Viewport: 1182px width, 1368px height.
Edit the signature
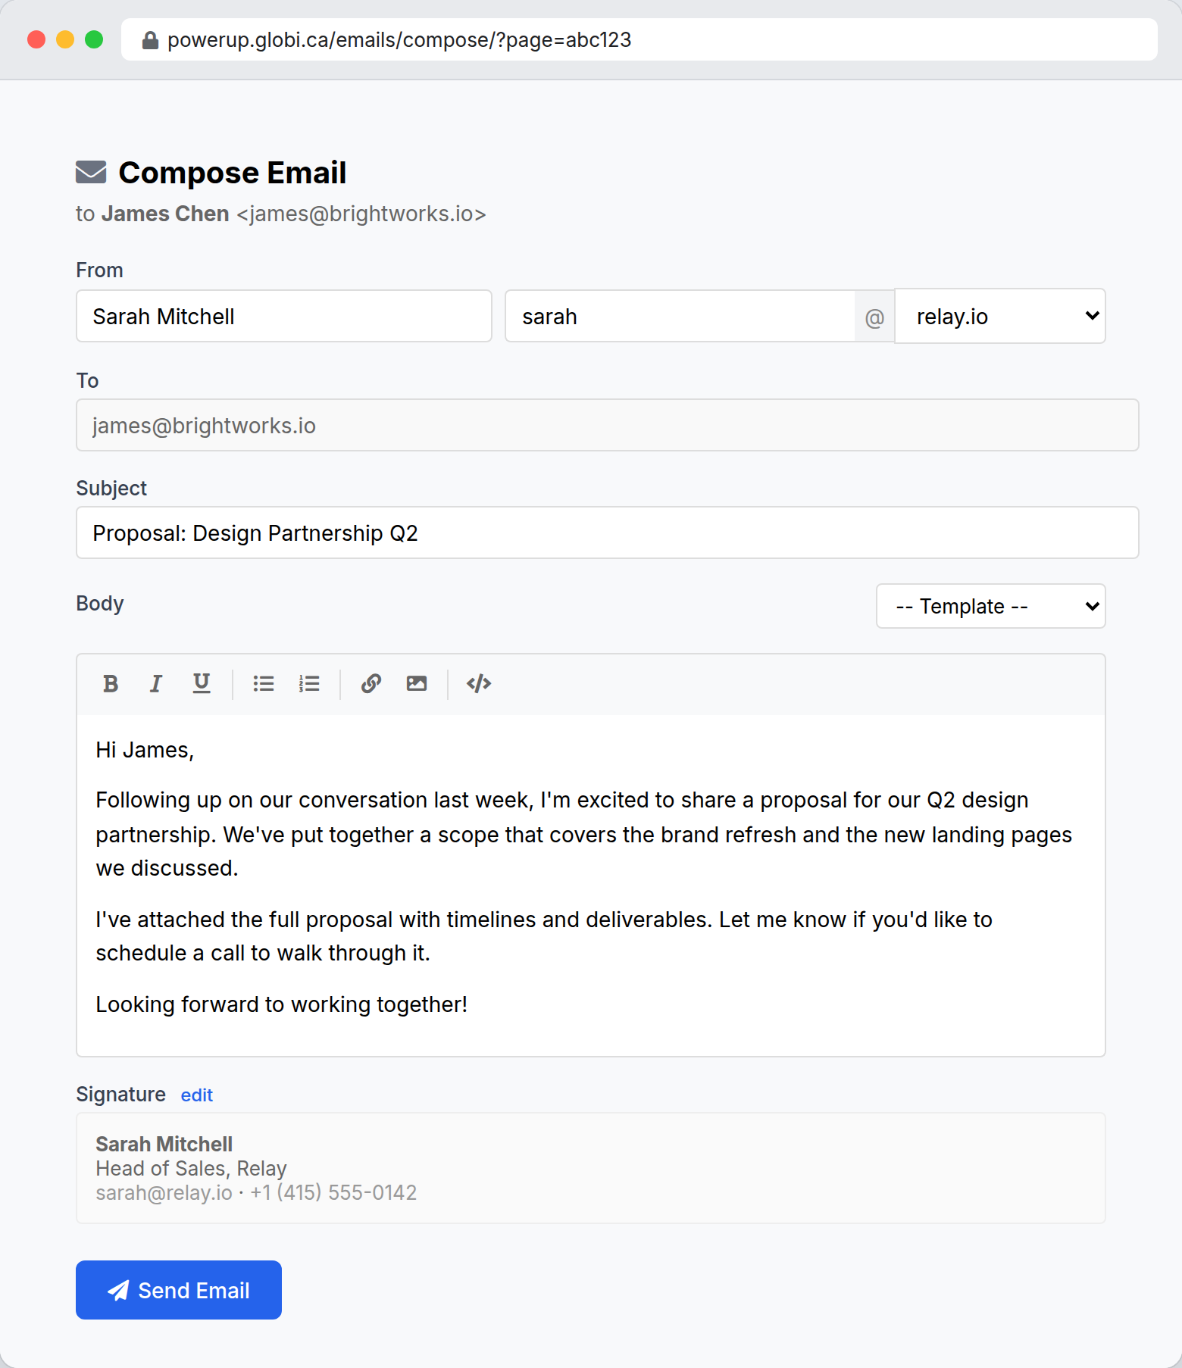click(x=196, y=1095)
